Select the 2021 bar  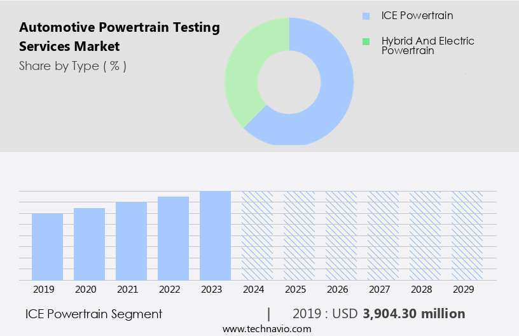132,241
